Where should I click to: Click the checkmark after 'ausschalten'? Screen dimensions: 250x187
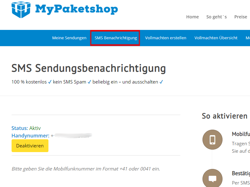coord(161,82)
